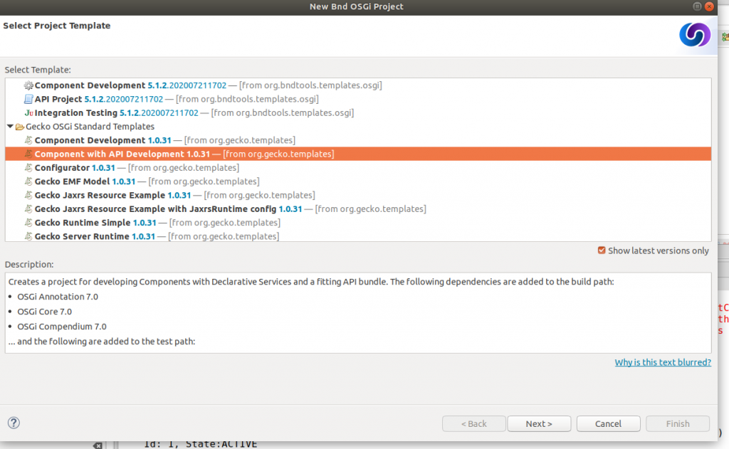Click the gecko icon beside JaxrsRuntime config template
Image resolution: width=729 pixels, height=449 pixels.
28,208
